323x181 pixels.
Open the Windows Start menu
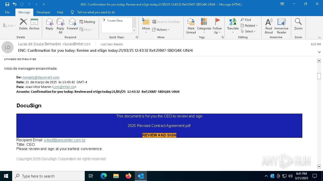(6, 176)
